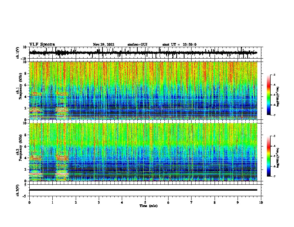Image resolution: width=294 pixels, height=227 pixels.
Task: Click the ch.2 color bar log(PSD) label
Action: click(x=278, y=158)
